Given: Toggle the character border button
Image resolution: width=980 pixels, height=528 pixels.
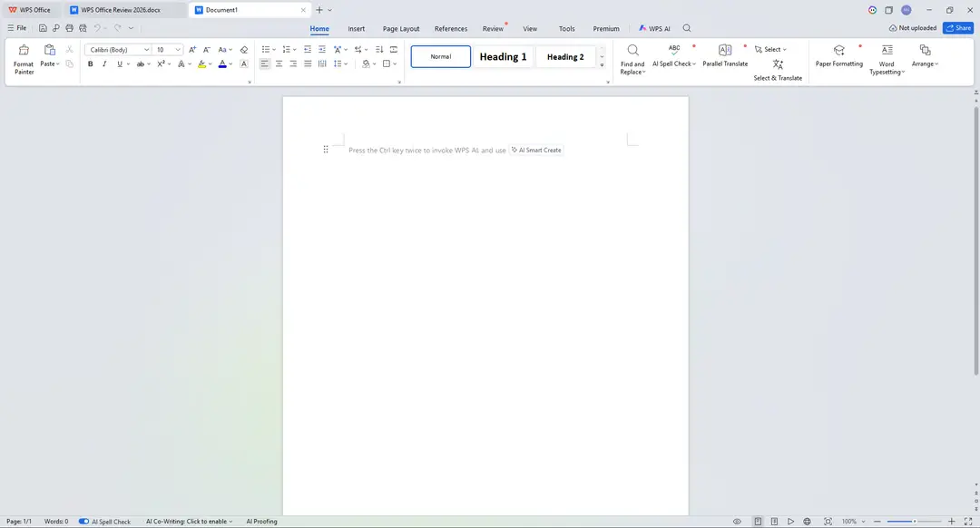Looking at the screenshot, I should click(244, 64).
